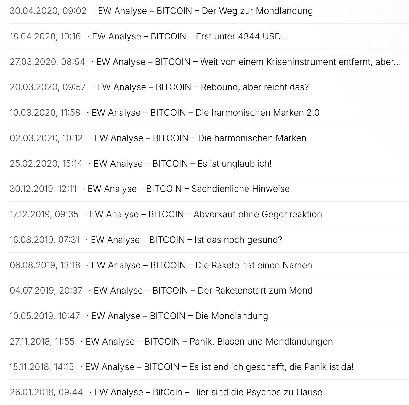Open the 02.03.2020 'Die harmonischen Marken' article
Screen dimensions: 409x405
pos(200,138)
